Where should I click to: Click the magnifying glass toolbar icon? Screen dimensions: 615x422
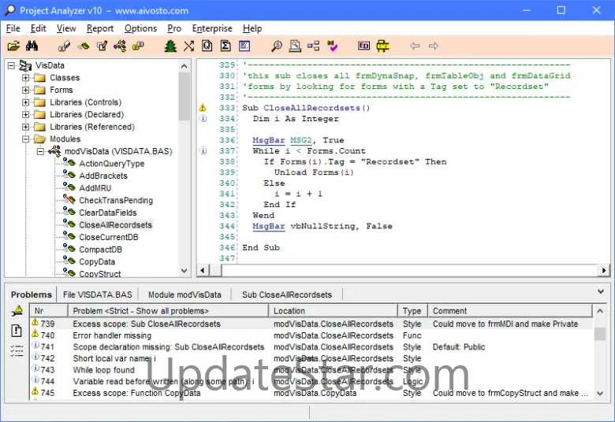(277, 46)
